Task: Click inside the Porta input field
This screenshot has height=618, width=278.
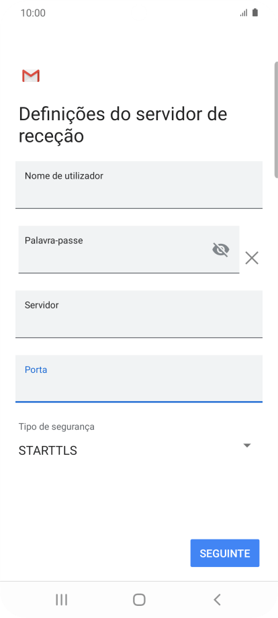Action: pos(139,379)
